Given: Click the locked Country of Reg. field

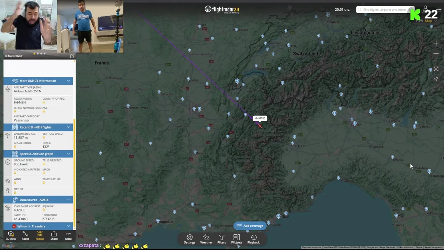Looking at the screenshot, I should 53,101.
